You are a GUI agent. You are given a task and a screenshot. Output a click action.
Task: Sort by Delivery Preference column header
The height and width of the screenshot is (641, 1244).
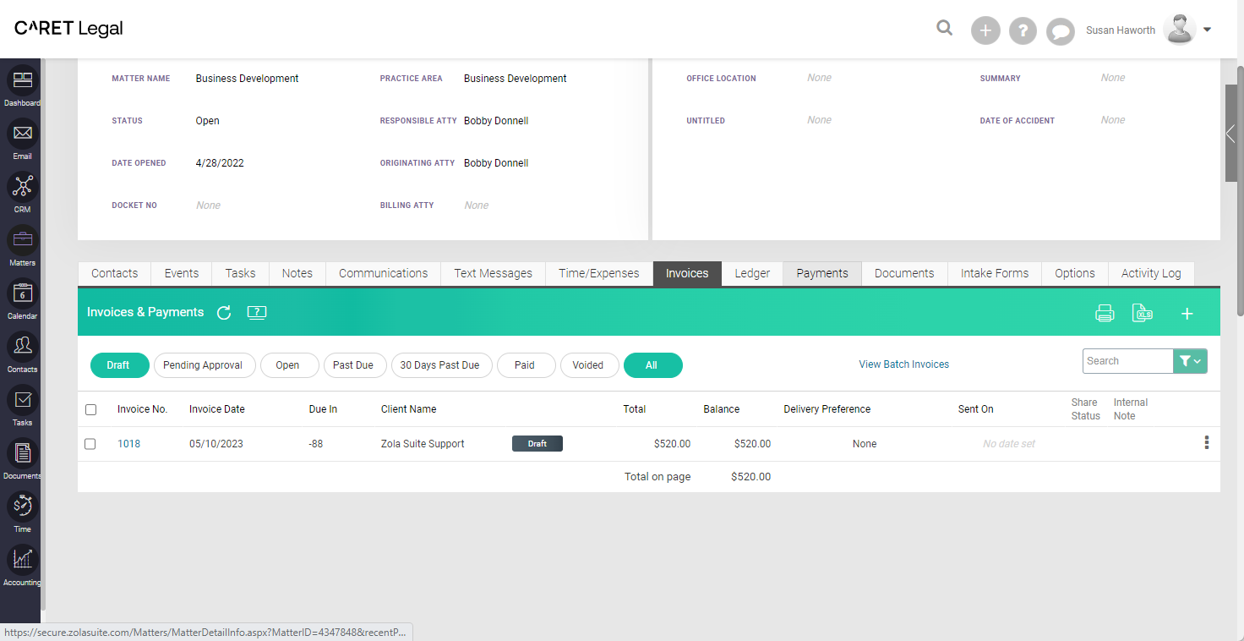(827, 409)
